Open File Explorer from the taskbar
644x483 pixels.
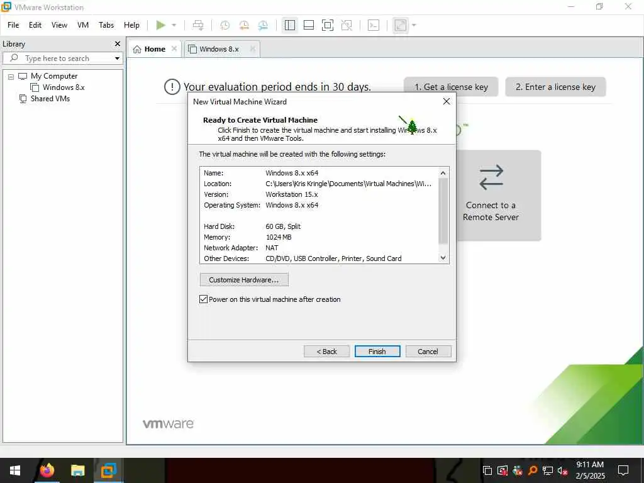click(77, 470)
